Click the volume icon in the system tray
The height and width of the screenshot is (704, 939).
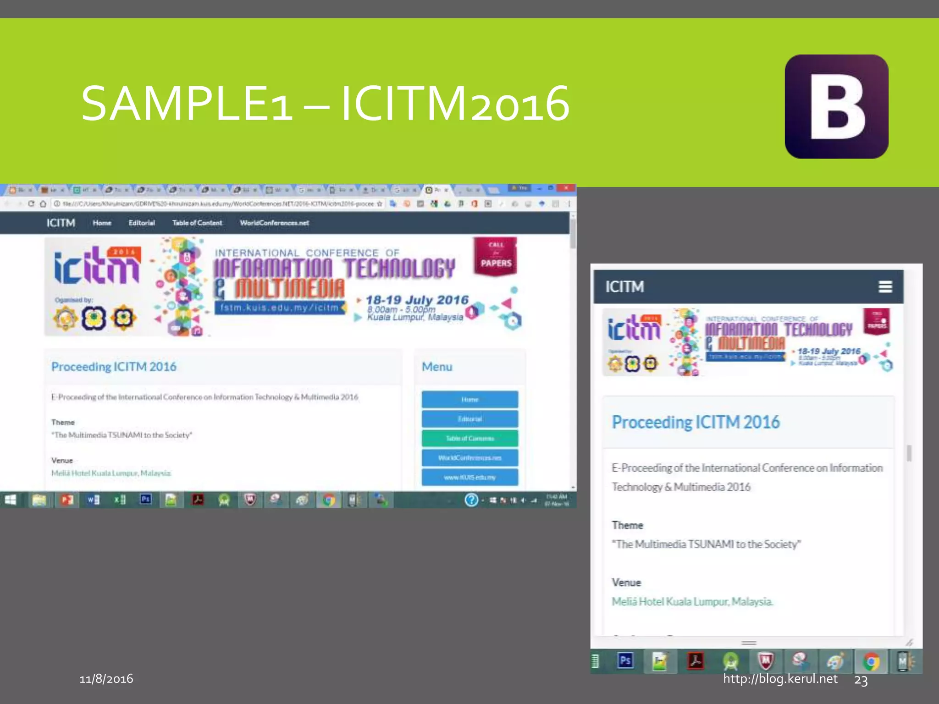[x=523, y=500]
